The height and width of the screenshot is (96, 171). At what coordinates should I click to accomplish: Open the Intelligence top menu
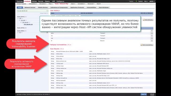(60, 1)
